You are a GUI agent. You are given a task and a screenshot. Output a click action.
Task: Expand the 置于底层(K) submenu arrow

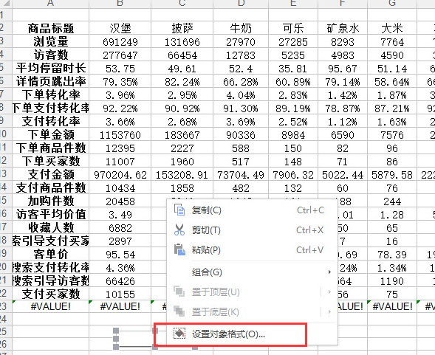[x=329, y=311]
